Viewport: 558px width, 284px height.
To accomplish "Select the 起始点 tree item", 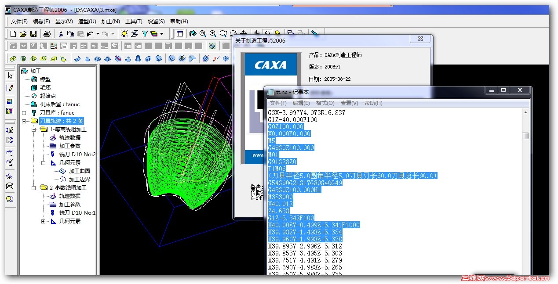I will point(48,96).
